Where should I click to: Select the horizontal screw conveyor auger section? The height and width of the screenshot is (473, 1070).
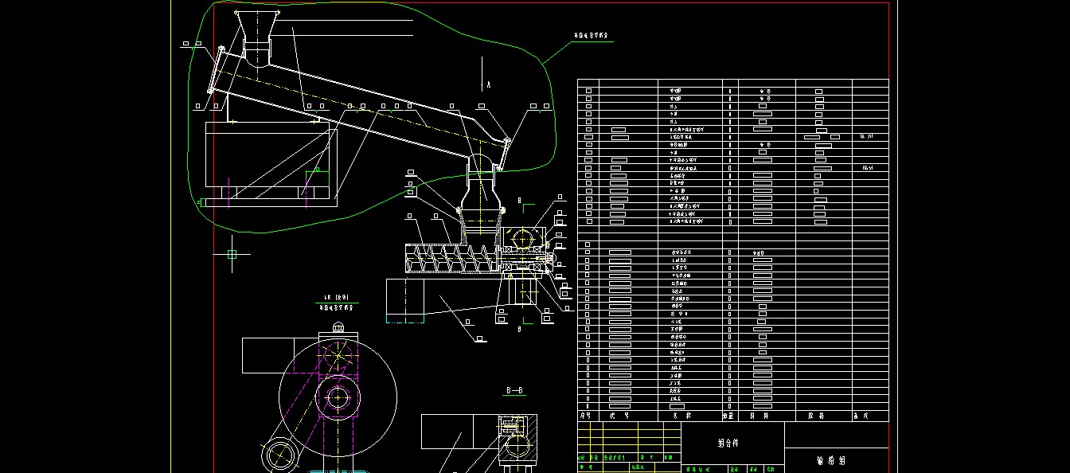[453, 260]
